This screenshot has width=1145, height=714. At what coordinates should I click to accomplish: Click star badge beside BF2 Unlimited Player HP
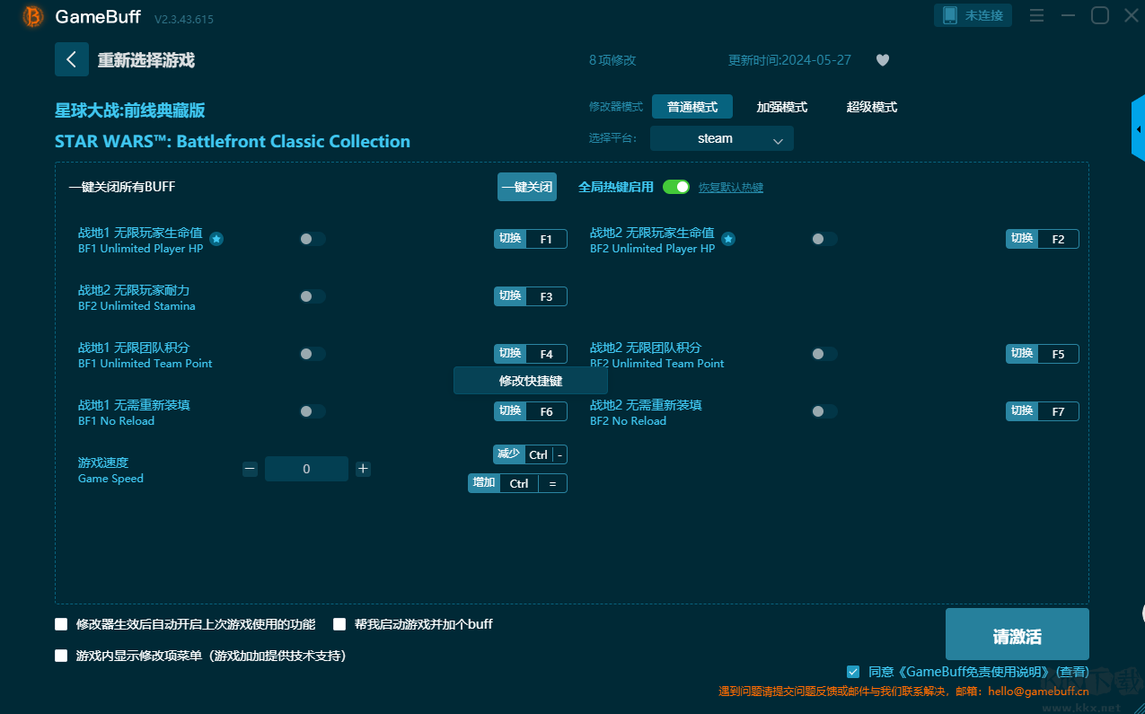coord(728,239)
